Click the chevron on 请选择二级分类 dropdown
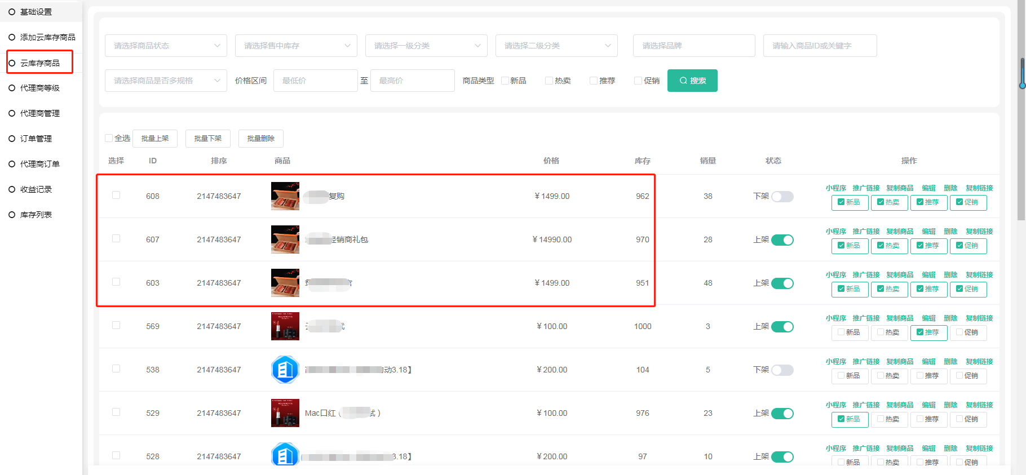This screenshot has height=475, width=1026. click(x=608, y=46)
